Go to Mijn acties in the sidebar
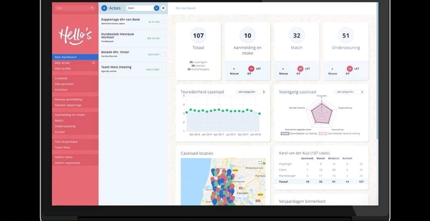The image size is (430, 221). pos(62,63)
